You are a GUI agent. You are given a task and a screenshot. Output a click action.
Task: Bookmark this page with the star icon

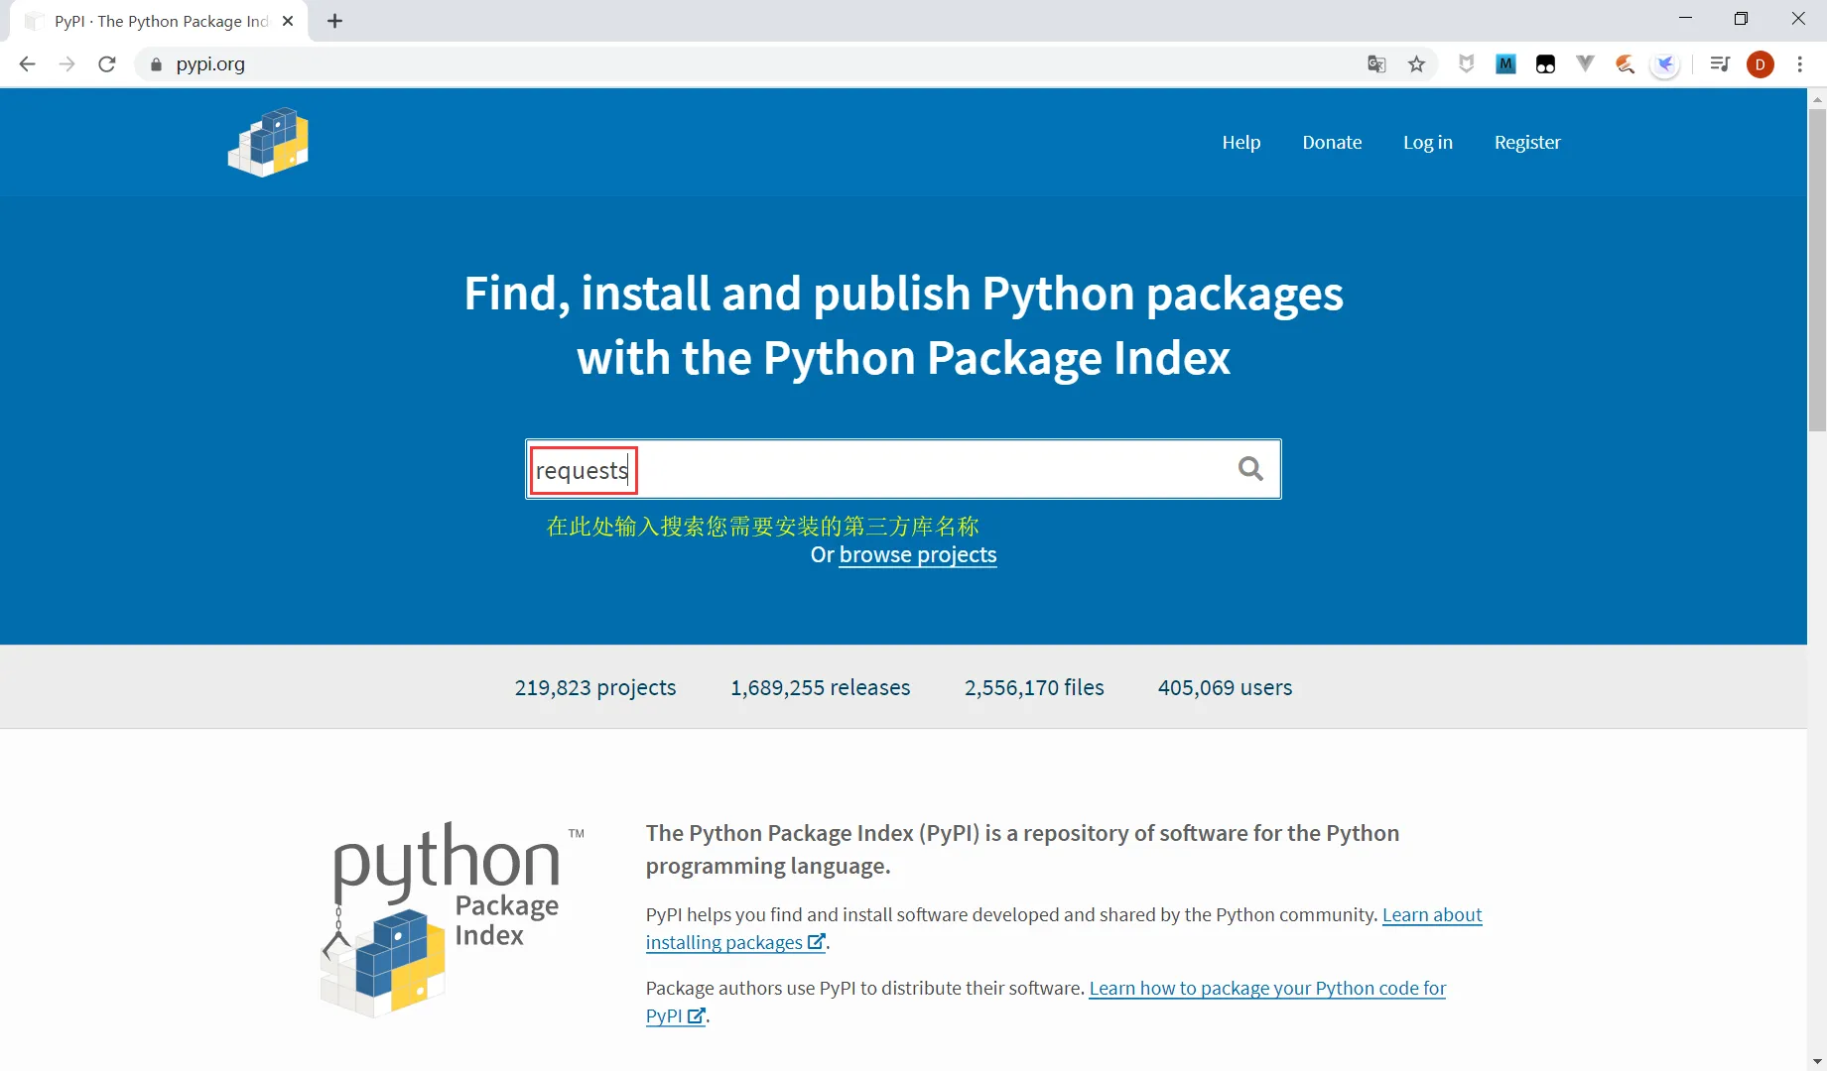(x=1416, y=64)
